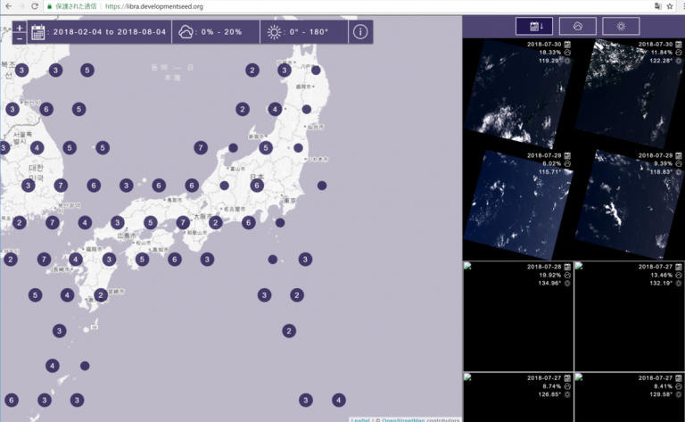Select cluster marker 4 below 福岡市 label
The width and height of the screenshot is (685, 422).
(76, 260)
